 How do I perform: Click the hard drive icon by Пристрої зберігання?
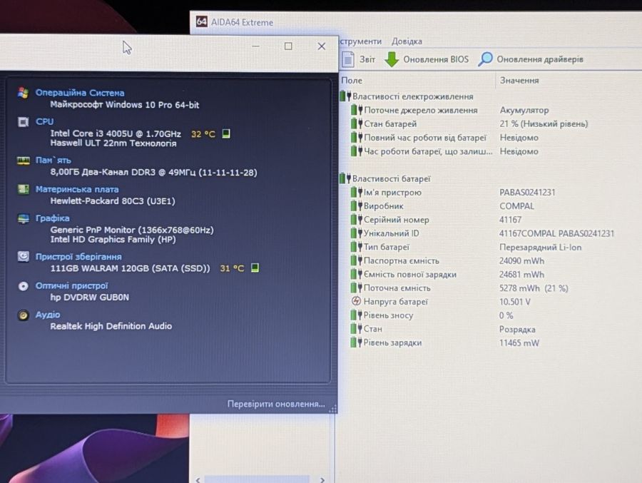24,256
